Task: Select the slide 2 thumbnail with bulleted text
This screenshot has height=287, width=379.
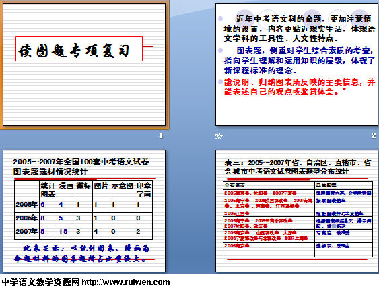Action: [297, 65]
